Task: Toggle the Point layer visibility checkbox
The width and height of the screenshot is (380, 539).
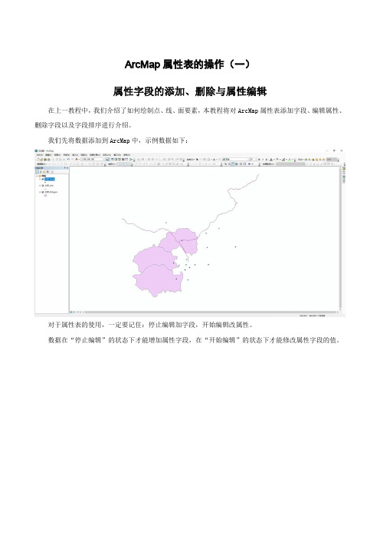Action: (43, 179)
